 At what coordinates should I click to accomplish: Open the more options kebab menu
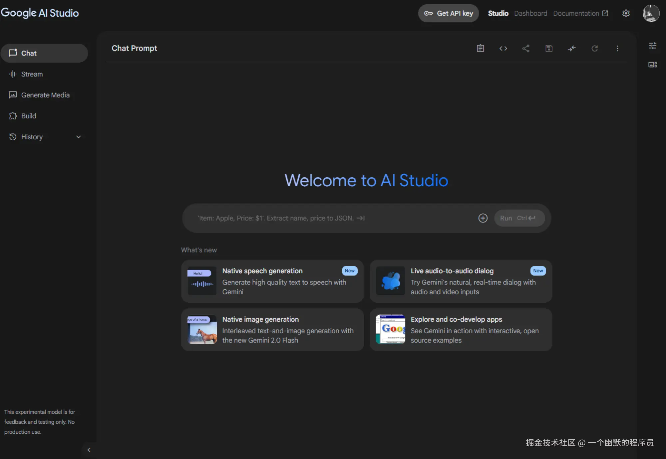(617, 48)
